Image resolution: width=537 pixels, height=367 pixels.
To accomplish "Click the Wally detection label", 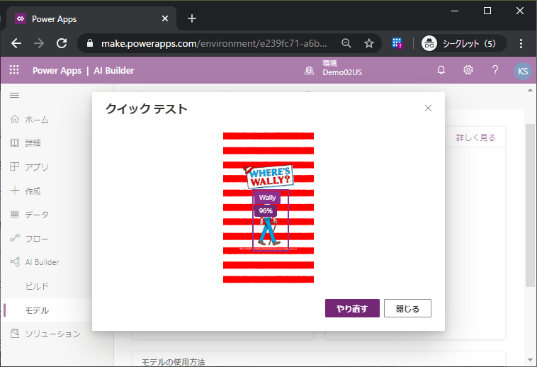I will (267, 198).
